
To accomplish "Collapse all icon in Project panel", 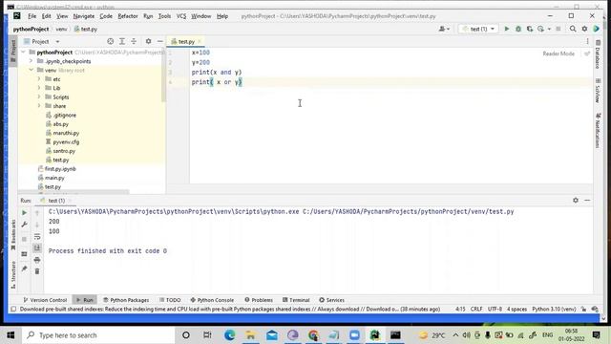I will (x=134, y=41).
